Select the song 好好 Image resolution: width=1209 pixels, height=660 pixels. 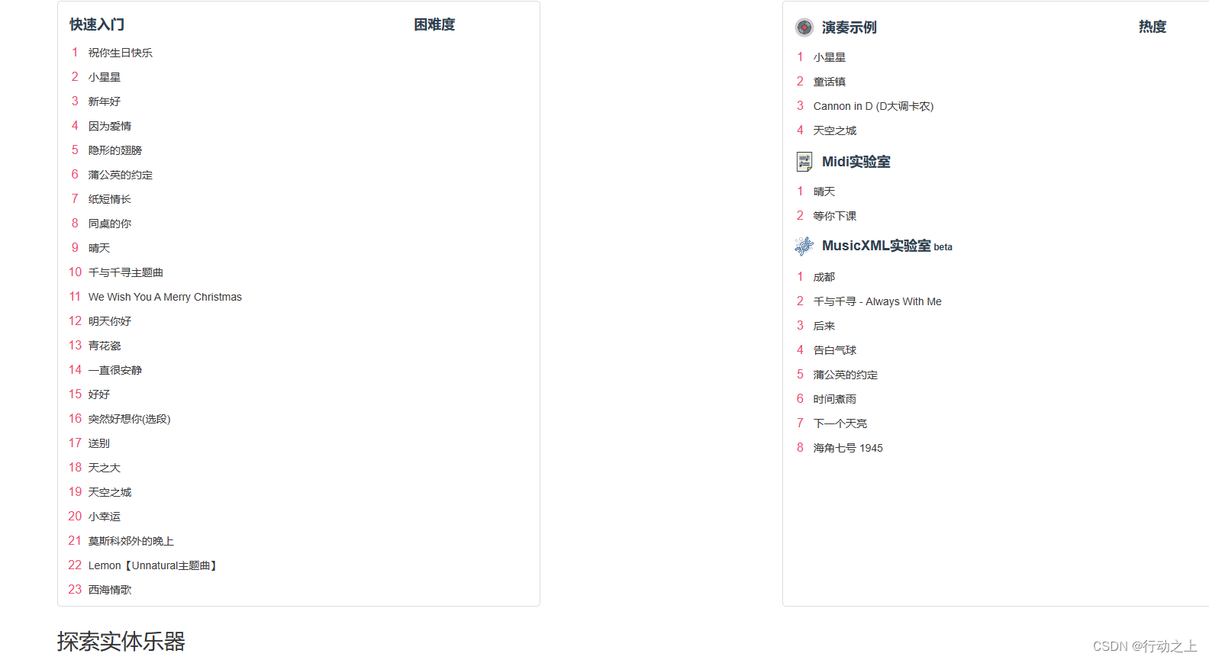(99, 394)
